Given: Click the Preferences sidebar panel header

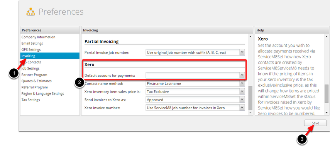Looking at the screenshot, I should 50,30.
